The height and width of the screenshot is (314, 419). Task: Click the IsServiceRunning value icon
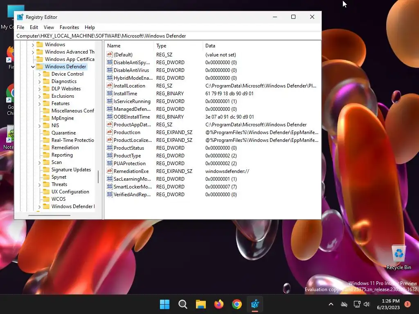(110, 101)
